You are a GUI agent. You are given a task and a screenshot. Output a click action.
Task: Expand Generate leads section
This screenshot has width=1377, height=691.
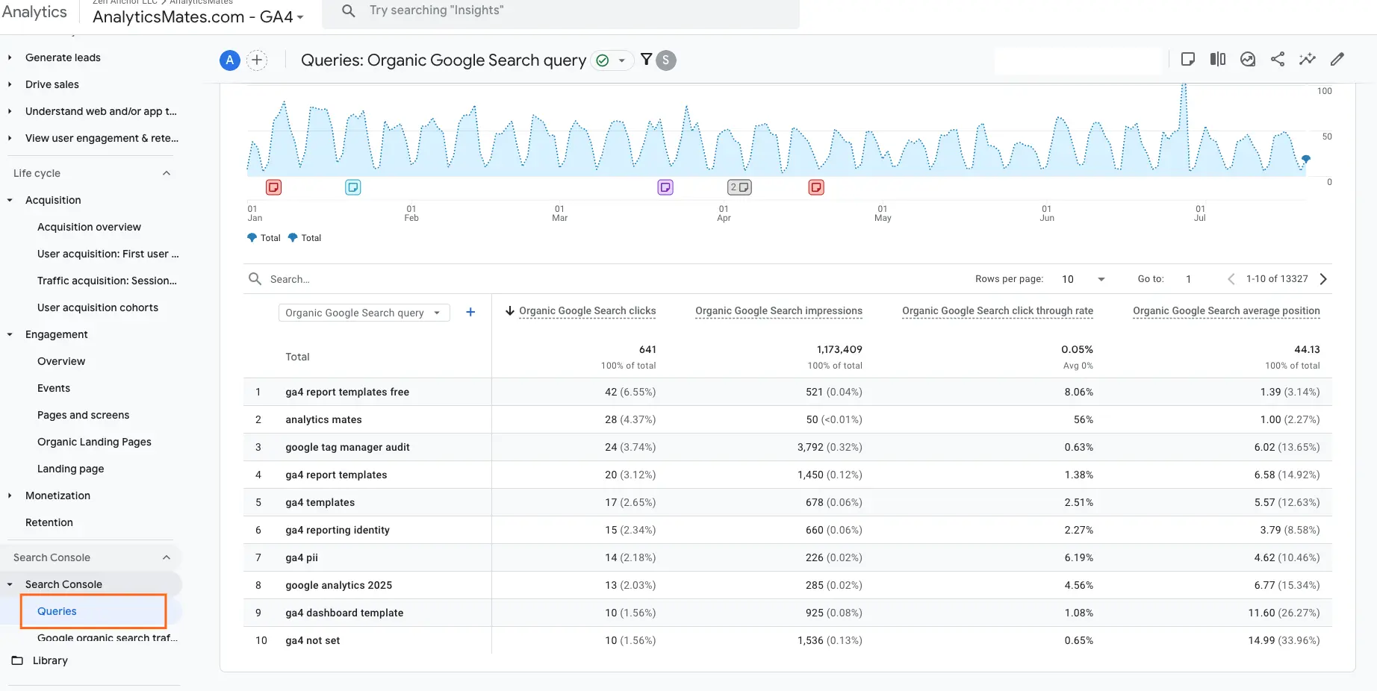point(10,57)
